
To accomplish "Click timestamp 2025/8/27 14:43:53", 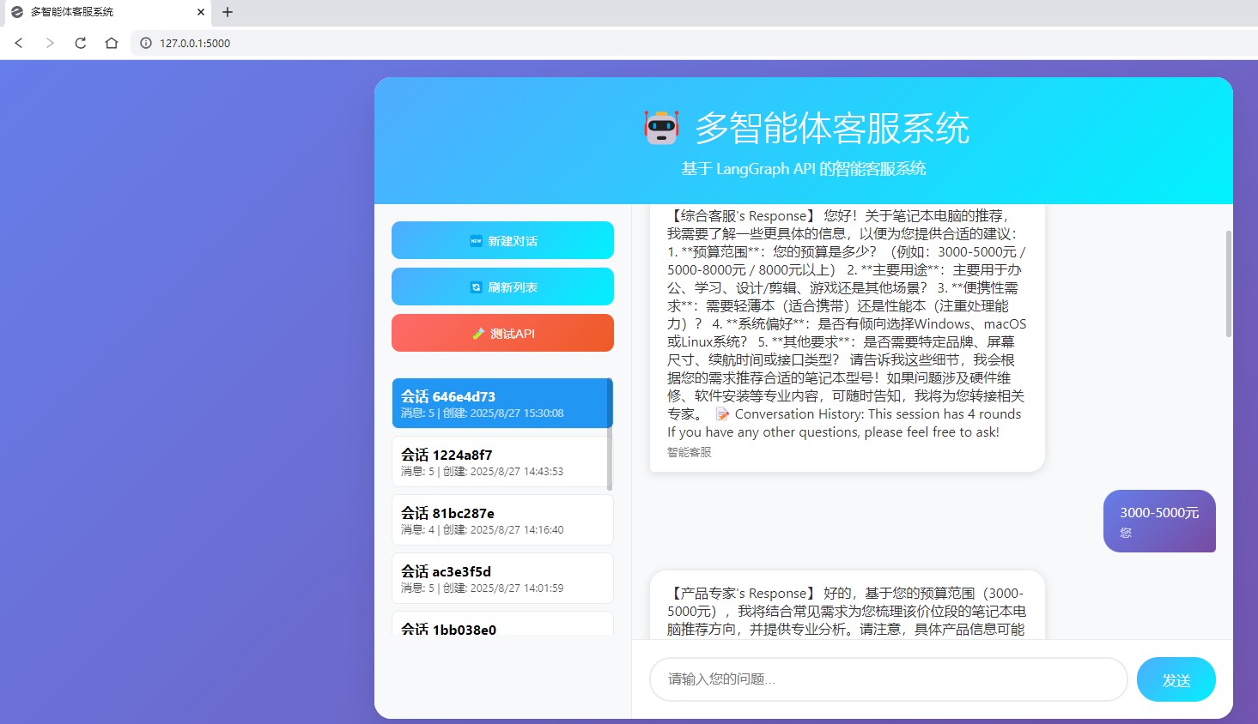I will (517, 472).
